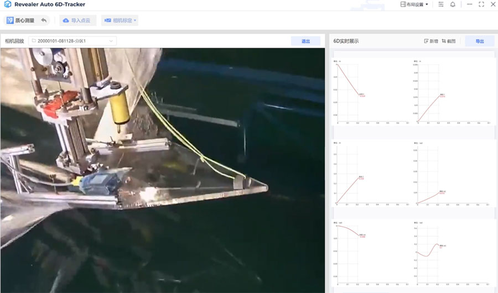Open the 20000101-081128-分区1 playback dropdown
The width and height of the screenshot is (498, 293).
[72, 41]
